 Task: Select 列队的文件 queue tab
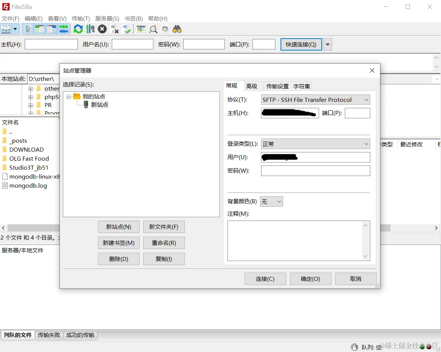click(18, 335)
